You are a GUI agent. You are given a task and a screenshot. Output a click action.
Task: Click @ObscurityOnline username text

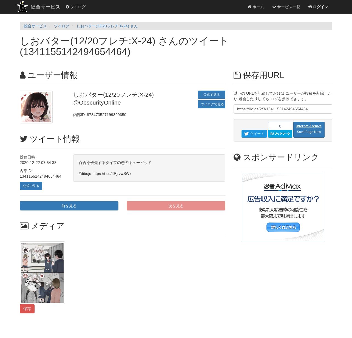[97, 103]
